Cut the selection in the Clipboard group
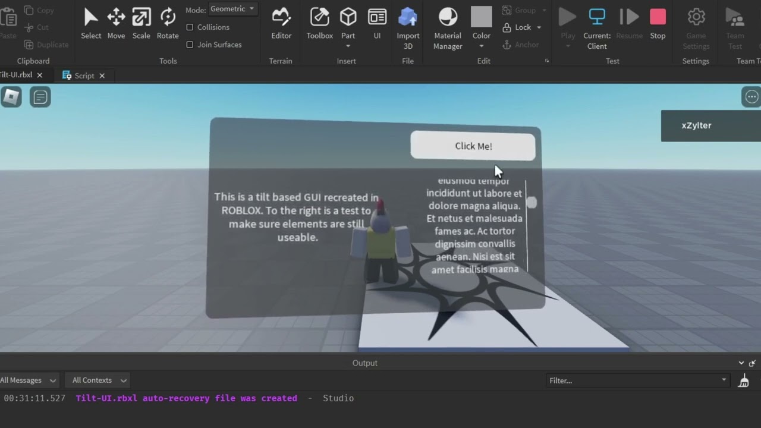This screenshot has height=428, width=761. tap(37, 27)
